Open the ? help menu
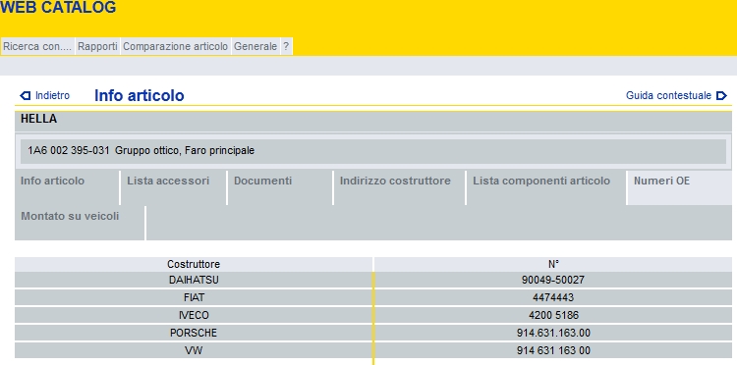 tap(286, 46)
